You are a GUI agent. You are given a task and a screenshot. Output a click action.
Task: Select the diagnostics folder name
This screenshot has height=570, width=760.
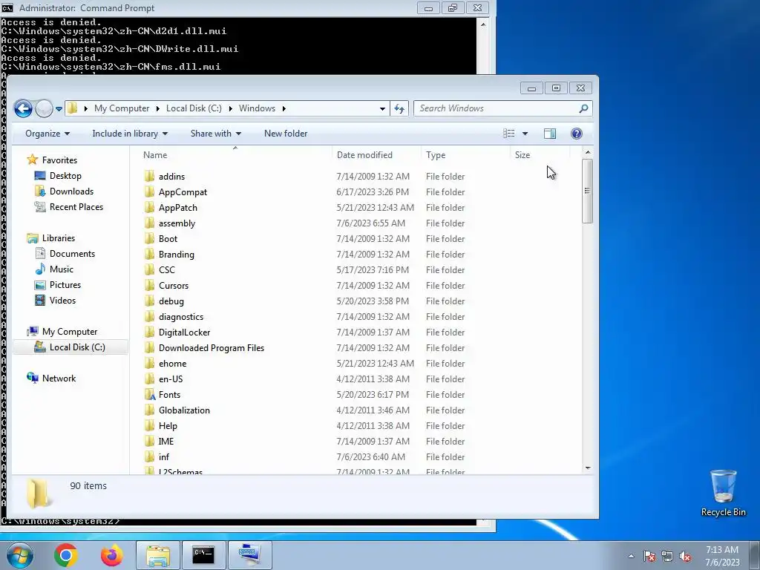coord(181,316)
